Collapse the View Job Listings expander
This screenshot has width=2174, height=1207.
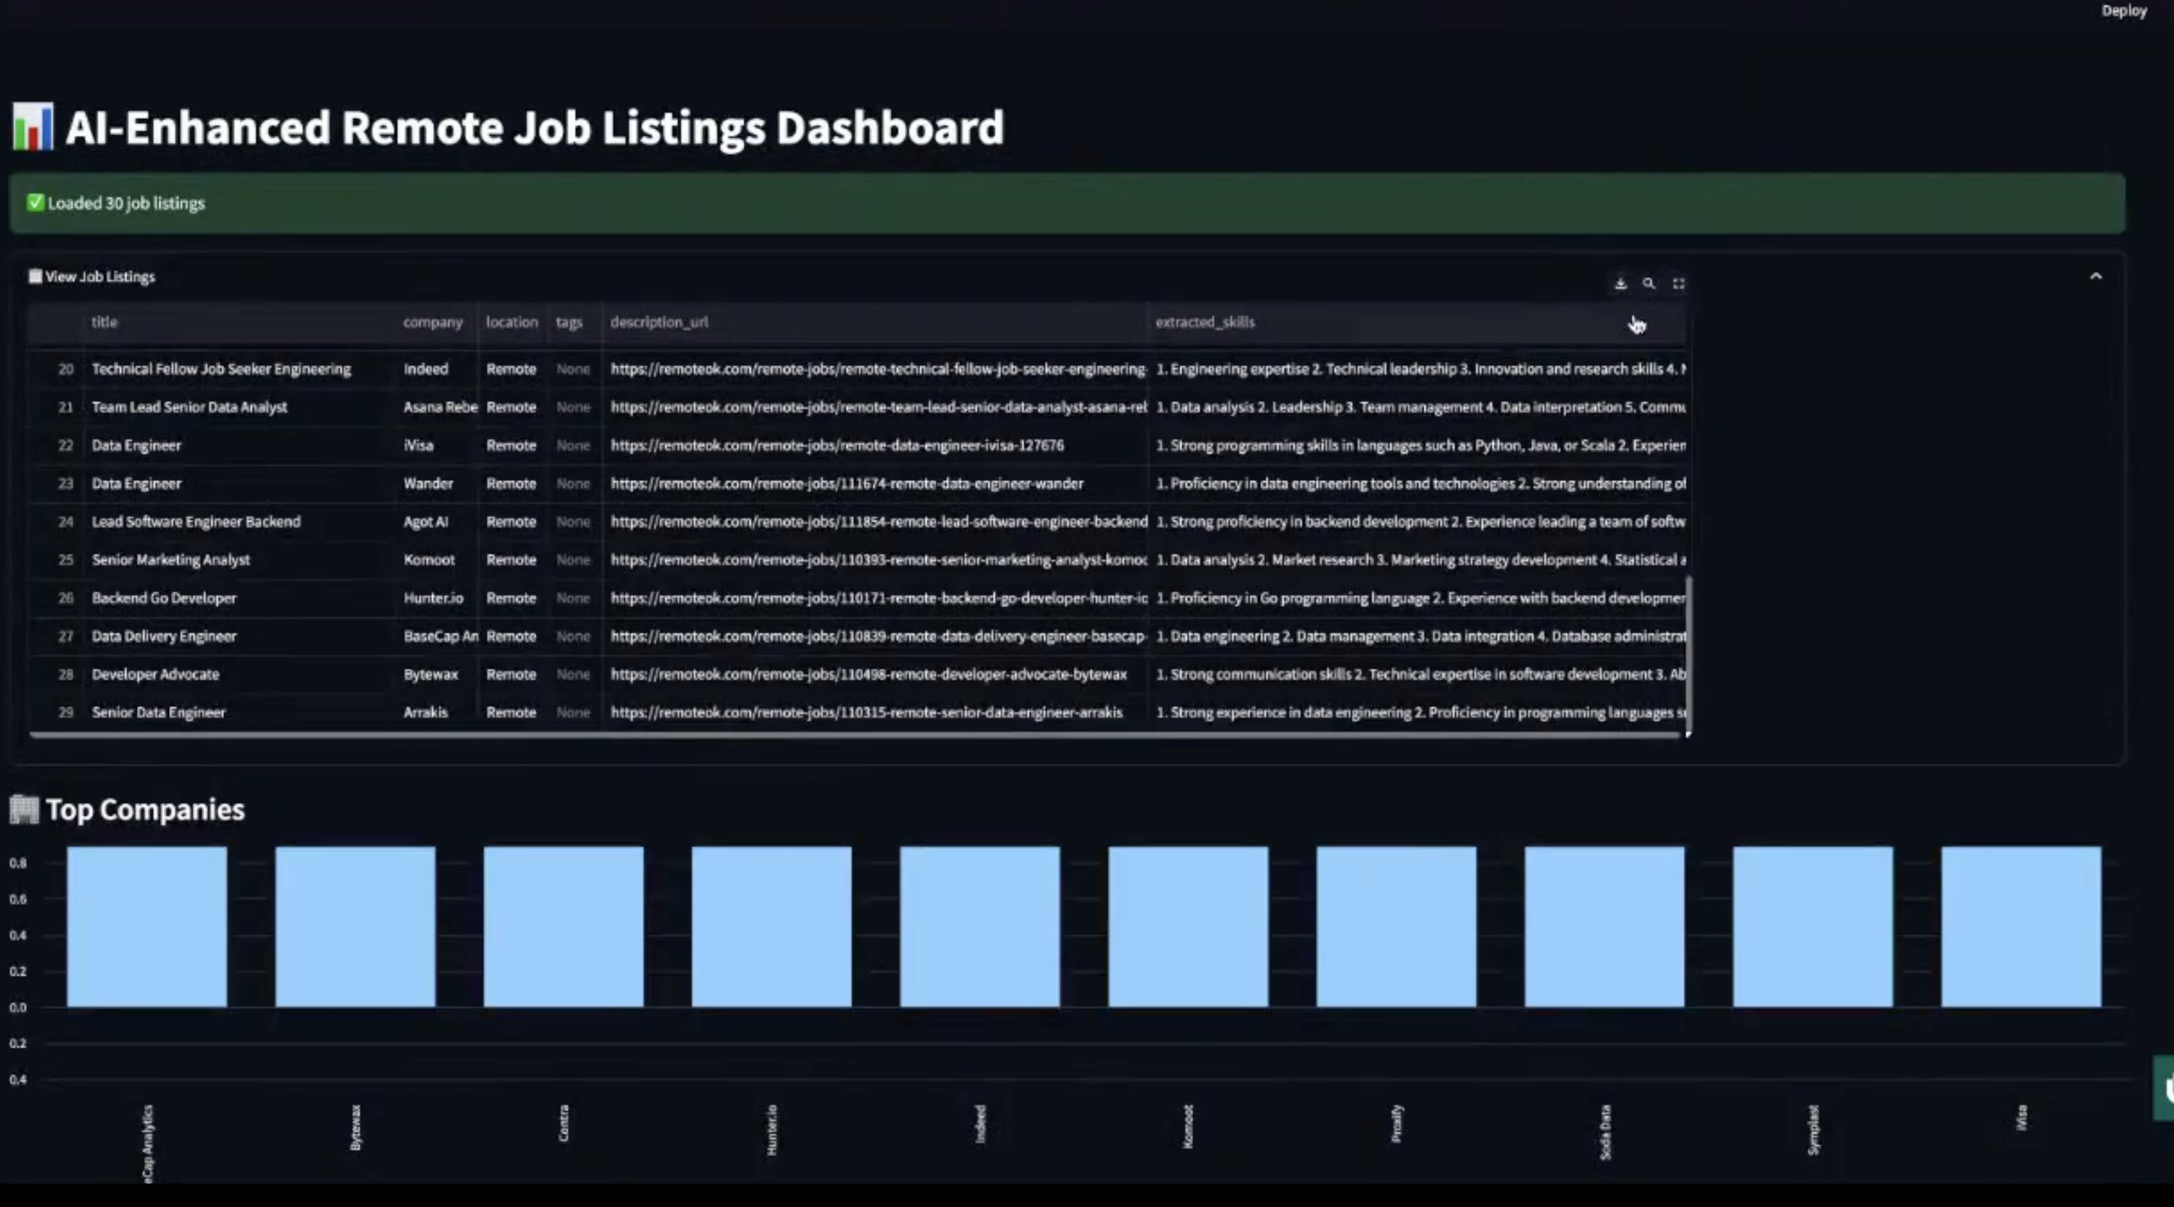(x=2095, y=277)
